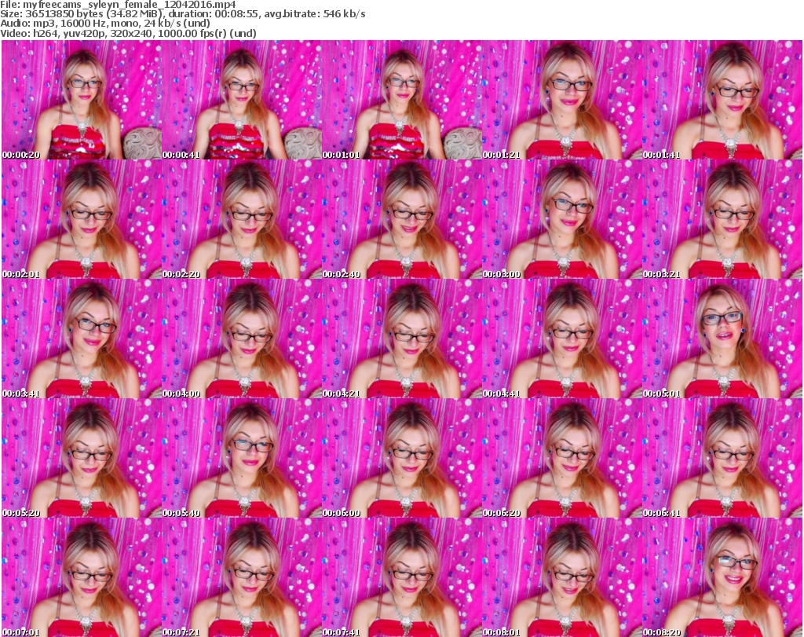Screen dimensions: 804x637
Task: Select the 00:05:01 snapshot
Action: pyautogui.click(x=722, y=339)
